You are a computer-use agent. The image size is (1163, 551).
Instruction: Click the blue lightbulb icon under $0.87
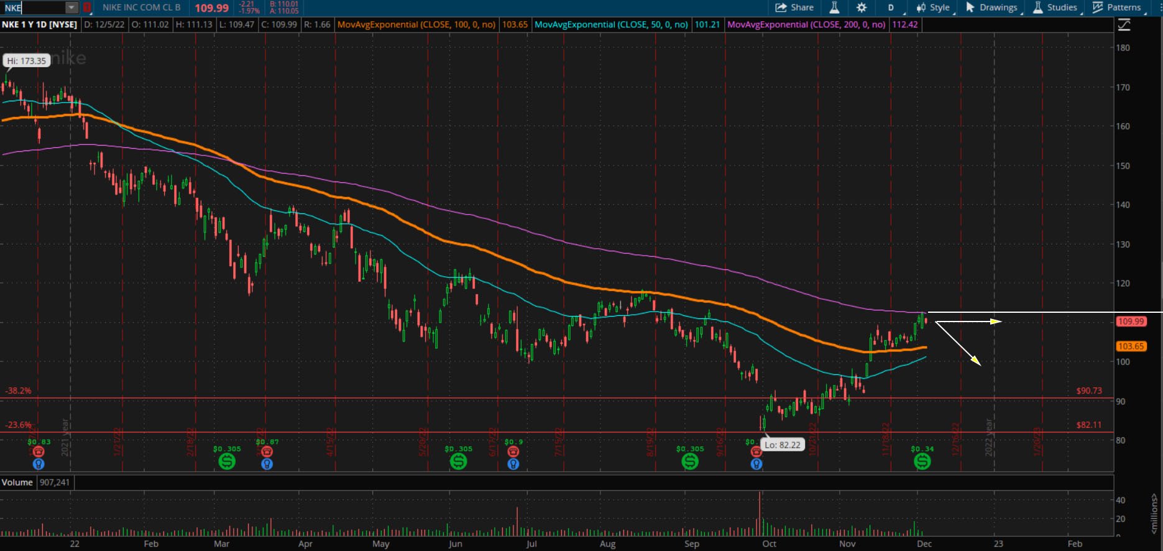pyautogui.click(x=267, y=464)
